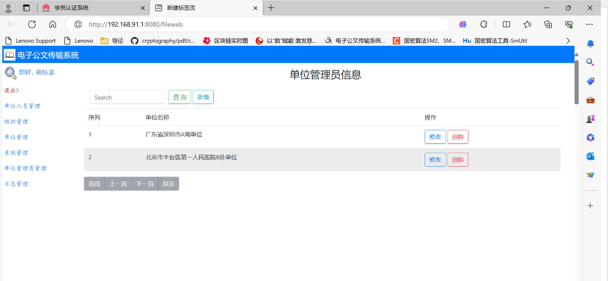Open the 日志管理 menu item

pyautogui.click(x=16, y=184)
